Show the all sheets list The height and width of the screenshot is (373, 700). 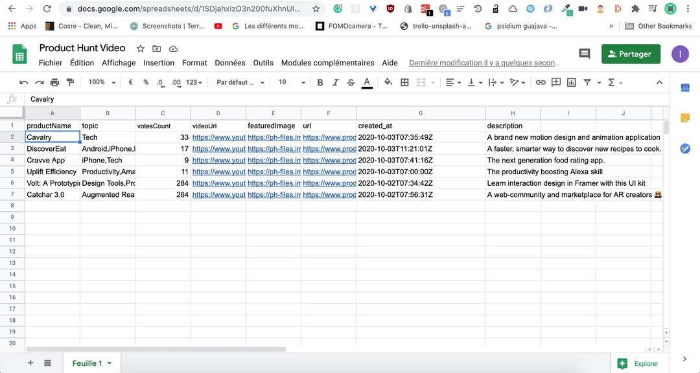tap(47, 363)
